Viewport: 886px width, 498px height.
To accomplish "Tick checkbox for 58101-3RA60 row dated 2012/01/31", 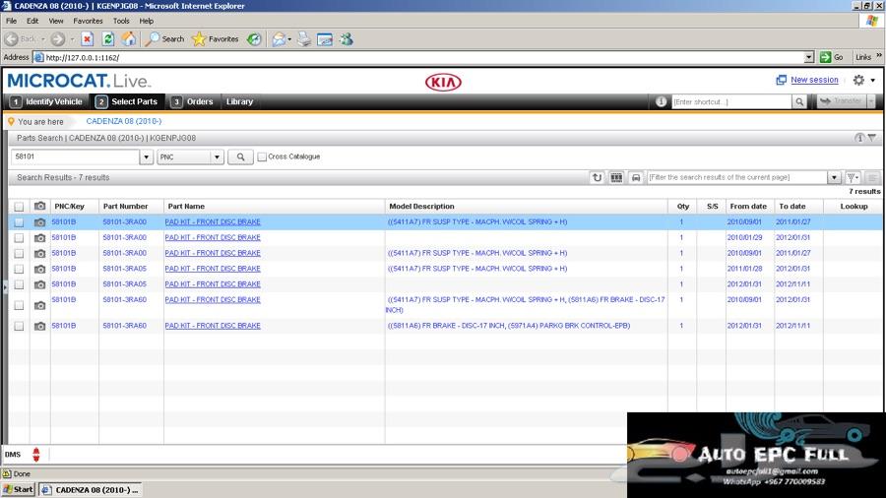I will point(19,327).
